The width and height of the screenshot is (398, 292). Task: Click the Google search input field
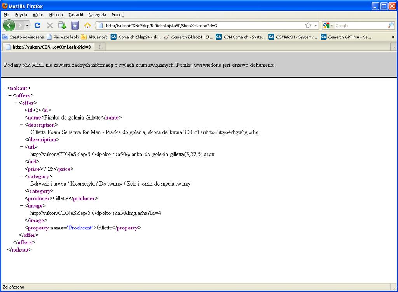point(360,26)
